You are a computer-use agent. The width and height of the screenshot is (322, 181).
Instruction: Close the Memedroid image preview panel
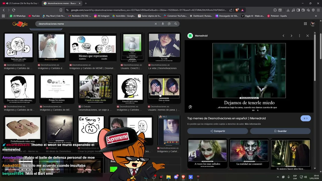pyautogui.click(x=307, y=36)
